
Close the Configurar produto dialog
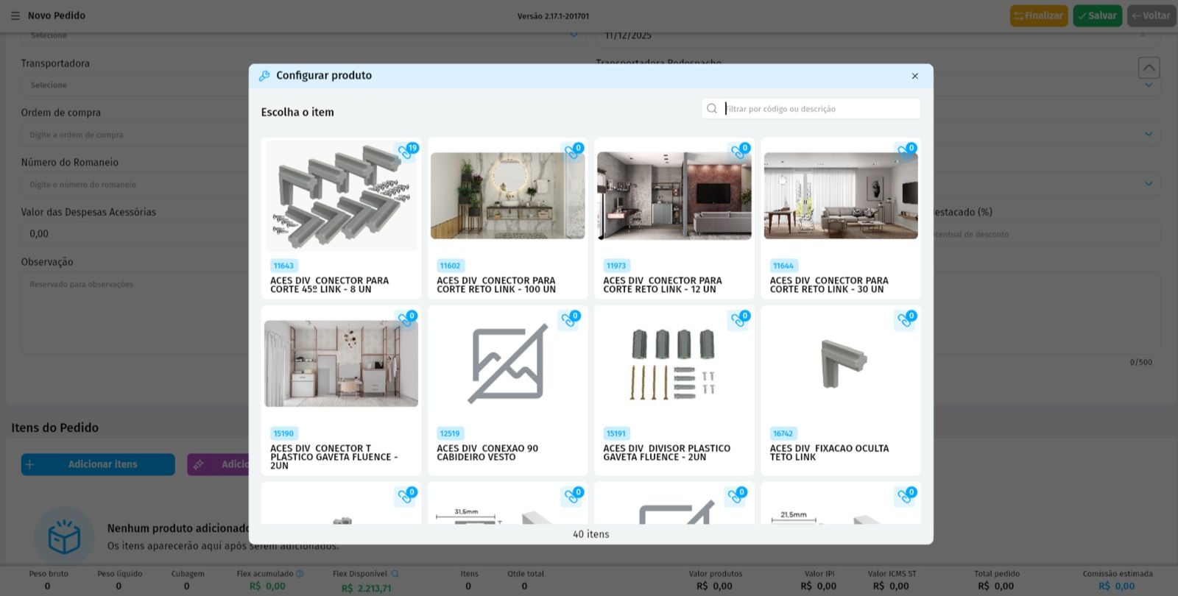pyautogui.click(x=915, y=76)
